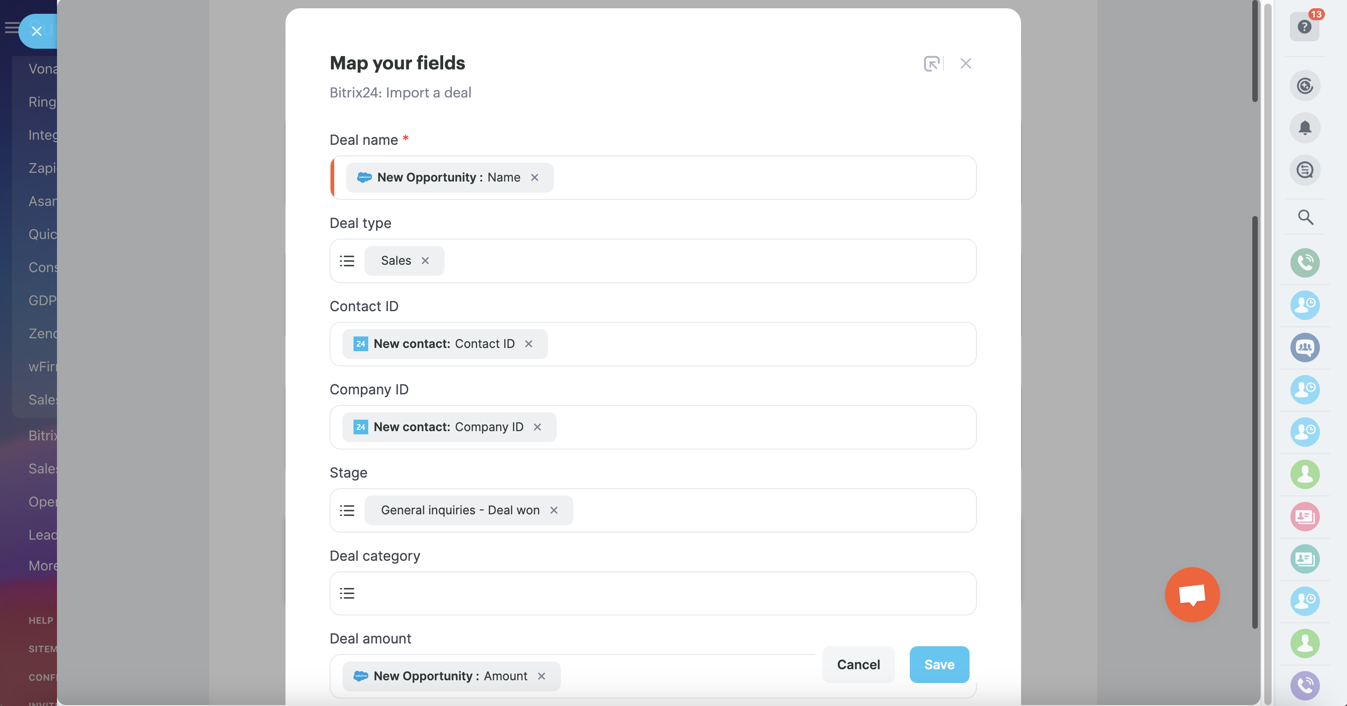Open the list icon in Stage field
This screenshot has height=706, width=1347.
(x=347, y=510)
